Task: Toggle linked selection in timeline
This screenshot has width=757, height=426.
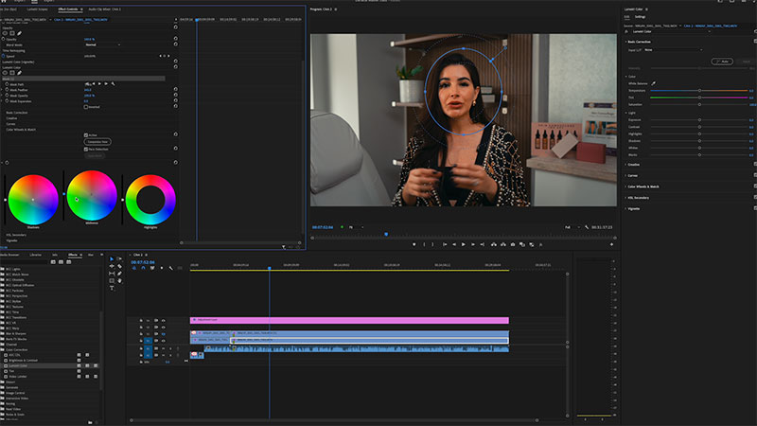Action: pyautogui.click(x=152, y=268)
